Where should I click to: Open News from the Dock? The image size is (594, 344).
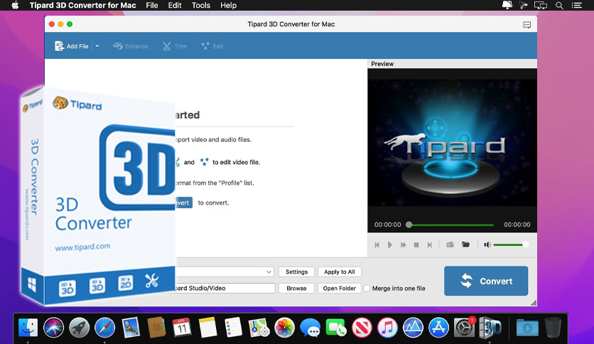click(362, 328)
